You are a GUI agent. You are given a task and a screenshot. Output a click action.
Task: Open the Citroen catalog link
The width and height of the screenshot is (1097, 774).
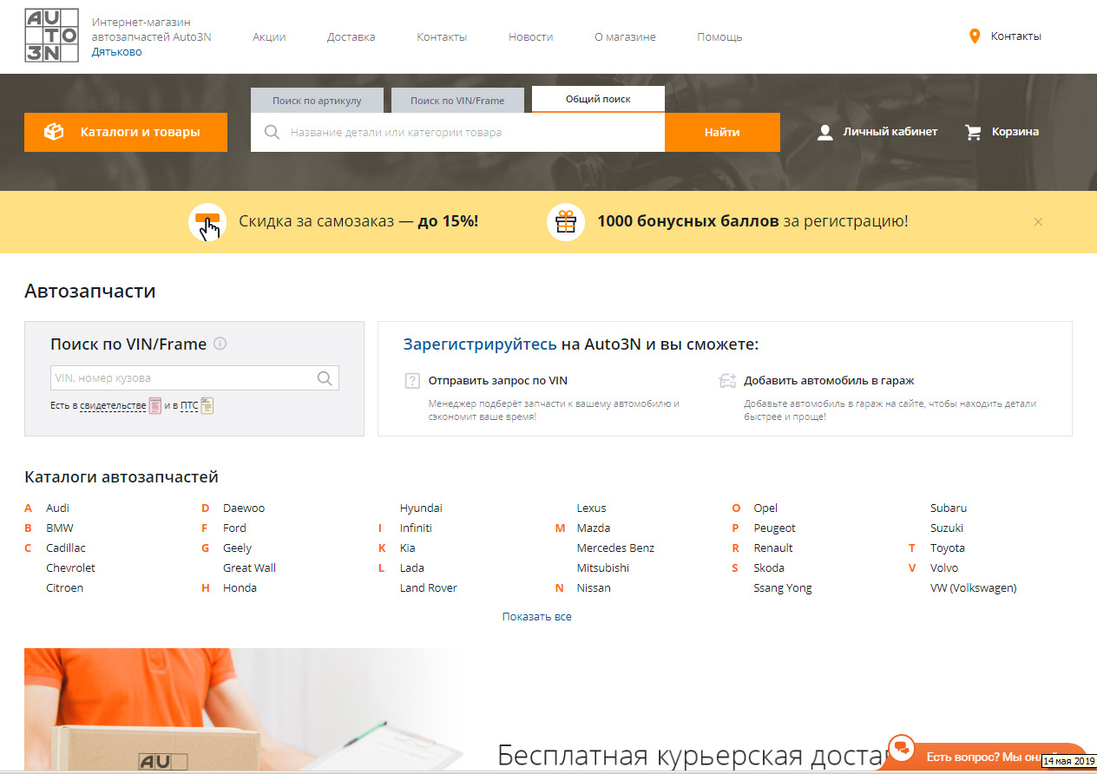tap(65, 587)
